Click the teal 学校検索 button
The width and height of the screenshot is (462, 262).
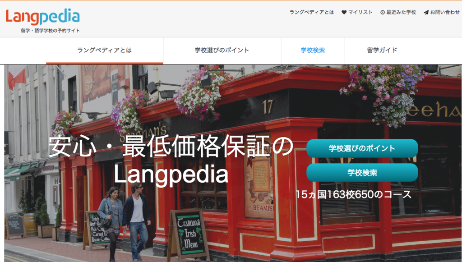pyautogui.click(x=362, y=173)
